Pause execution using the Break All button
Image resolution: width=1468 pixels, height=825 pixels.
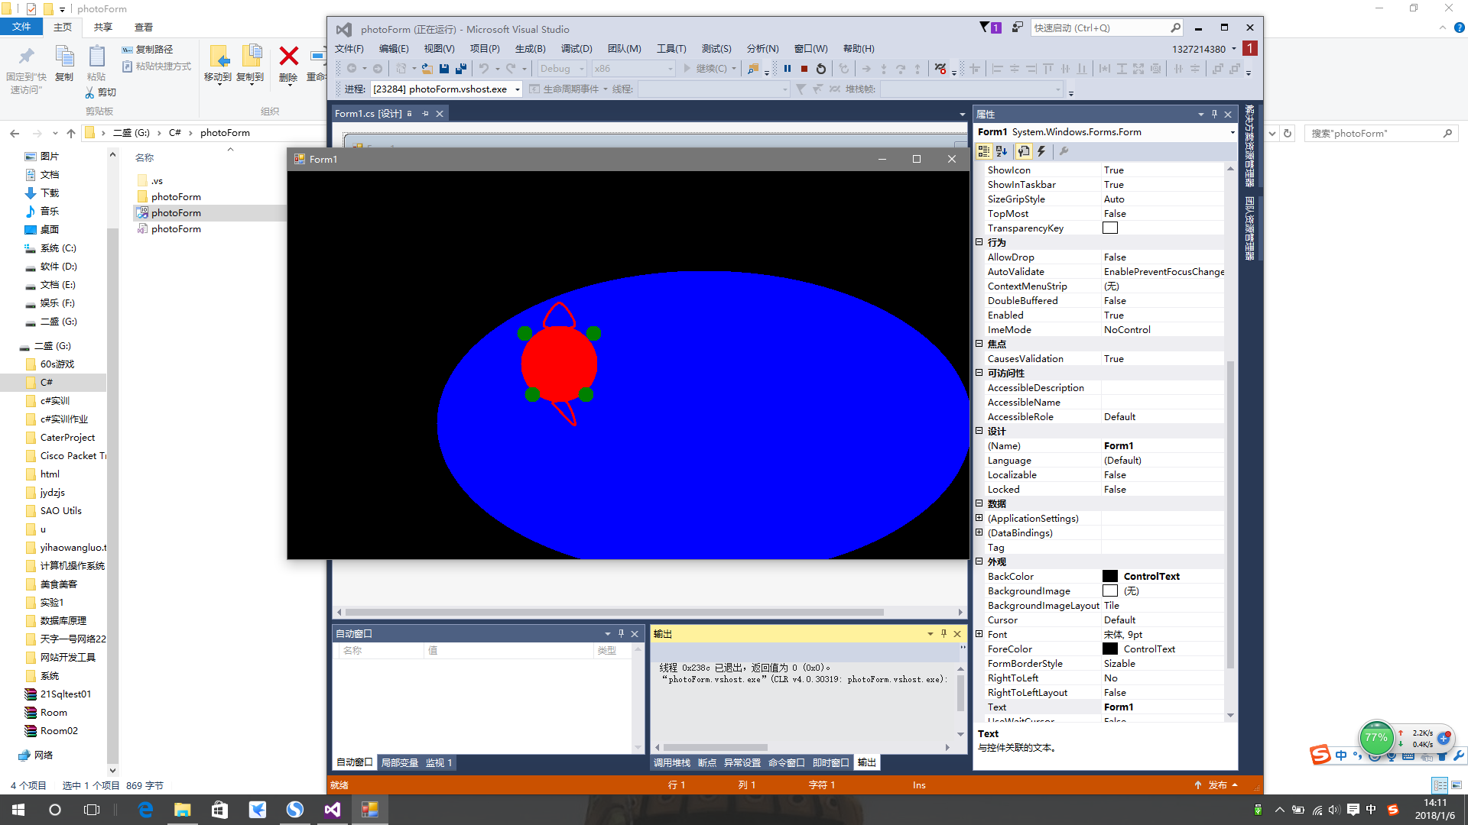[788, 69]
